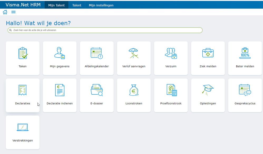
Task: Click the Taken tile label
Action: tap(23, 66)
